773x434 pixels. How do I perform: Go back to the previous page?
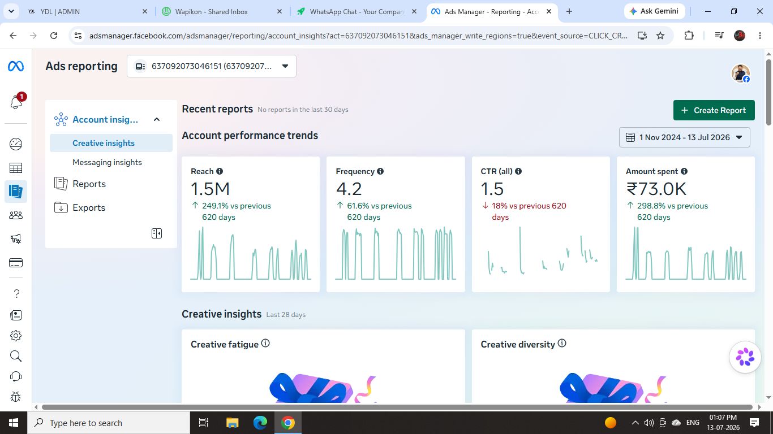point(13,35)
